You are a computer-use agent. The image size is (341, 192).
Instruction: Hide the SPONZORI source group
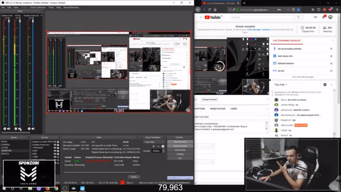pos(55,148)
